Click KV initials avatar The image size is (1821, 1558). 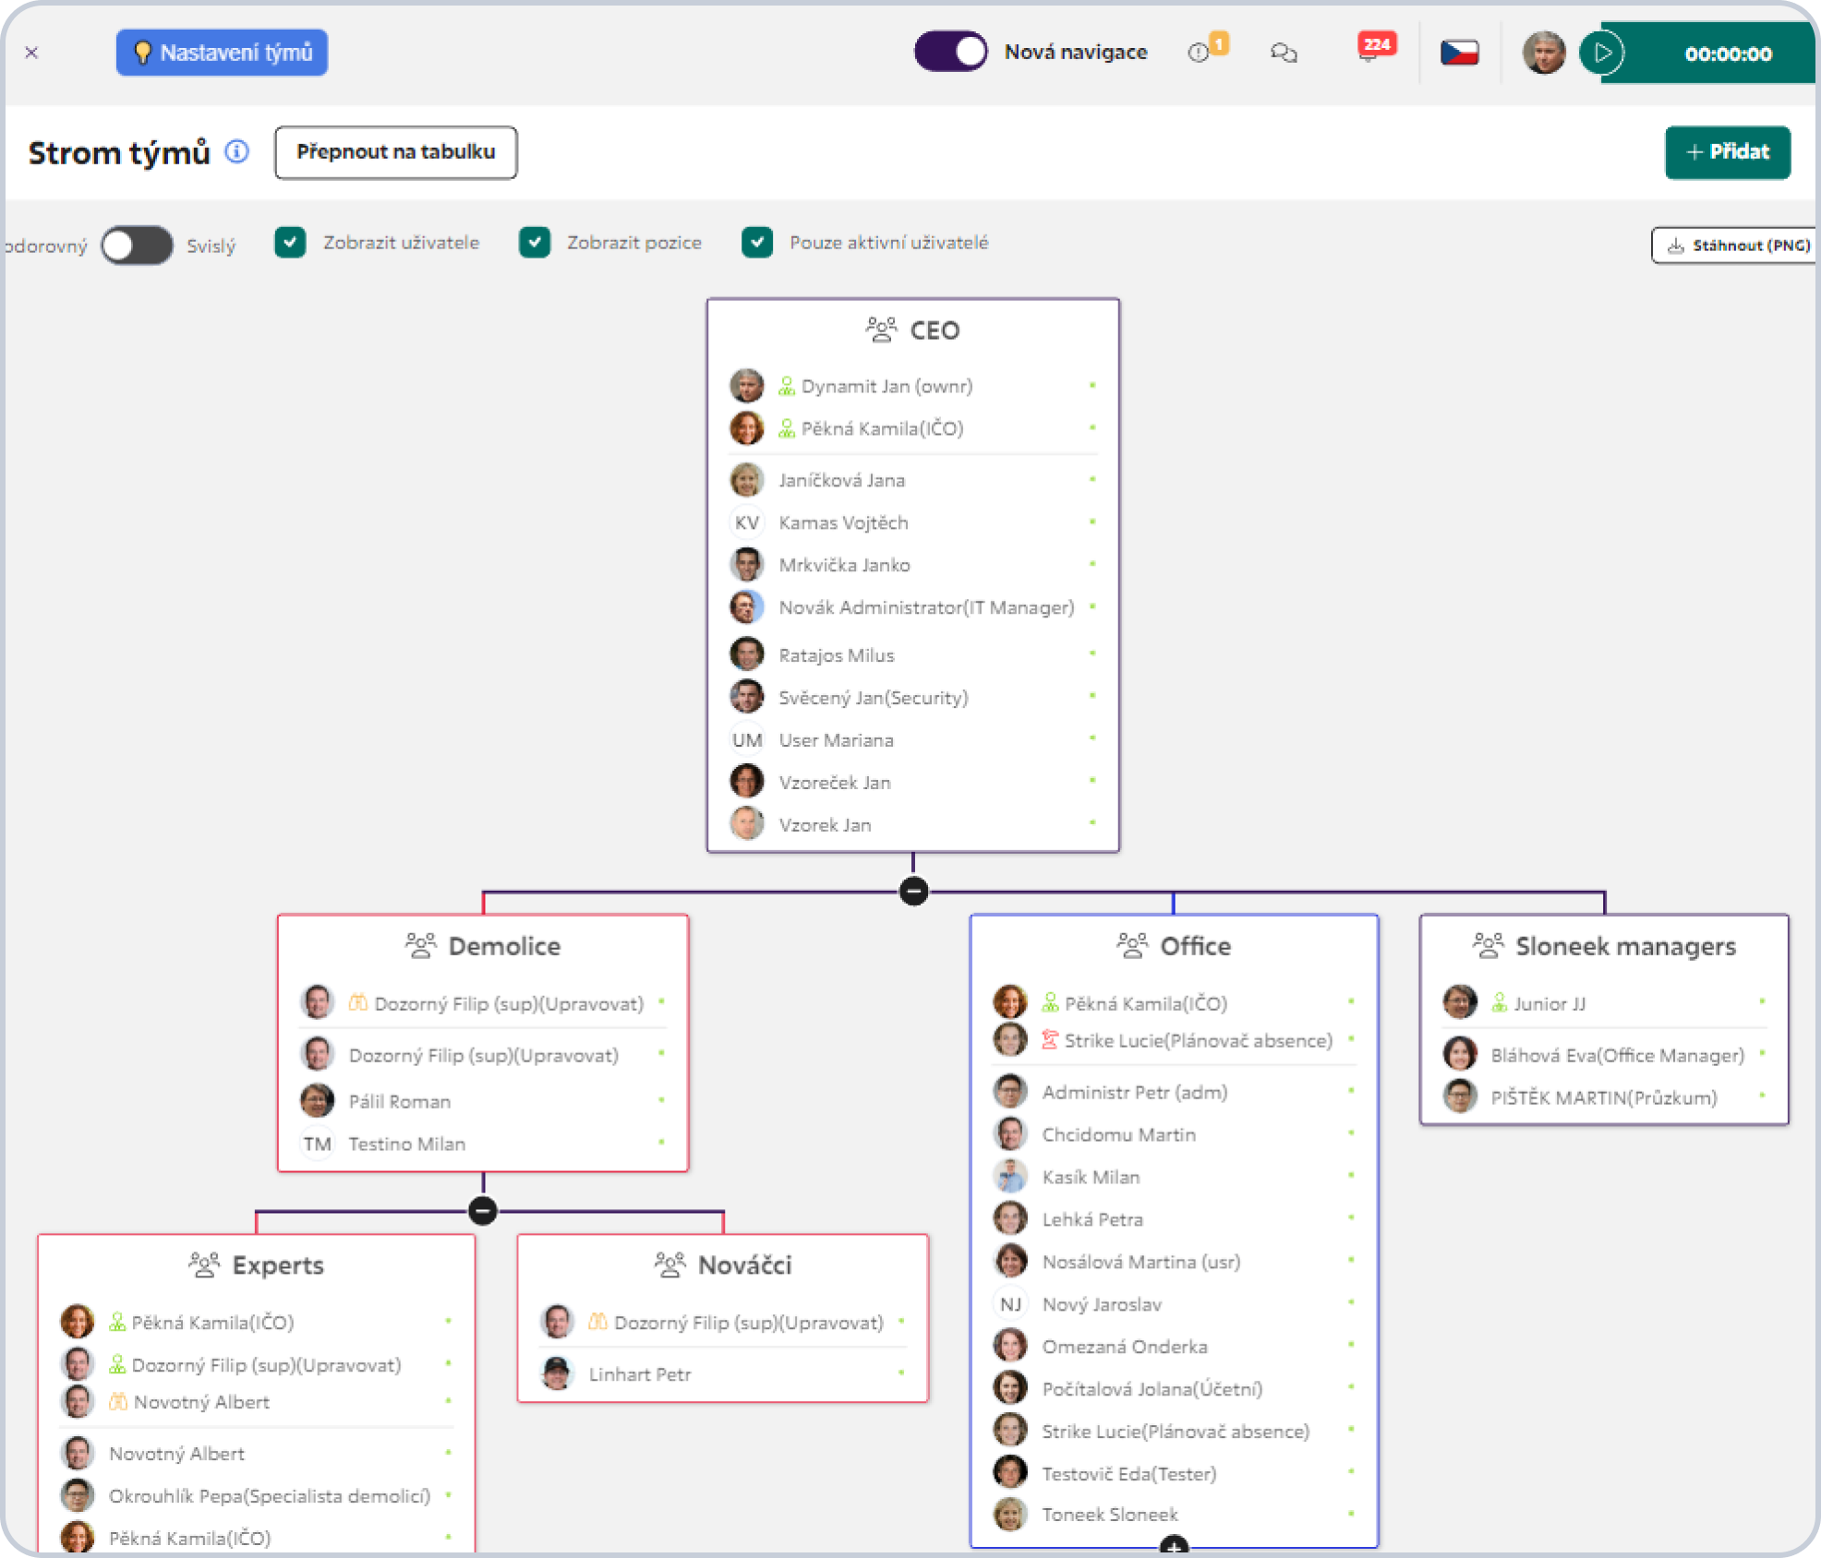tap(746, 522)
